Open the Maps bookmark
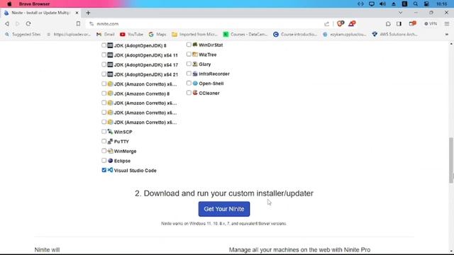 coord(157,34)
